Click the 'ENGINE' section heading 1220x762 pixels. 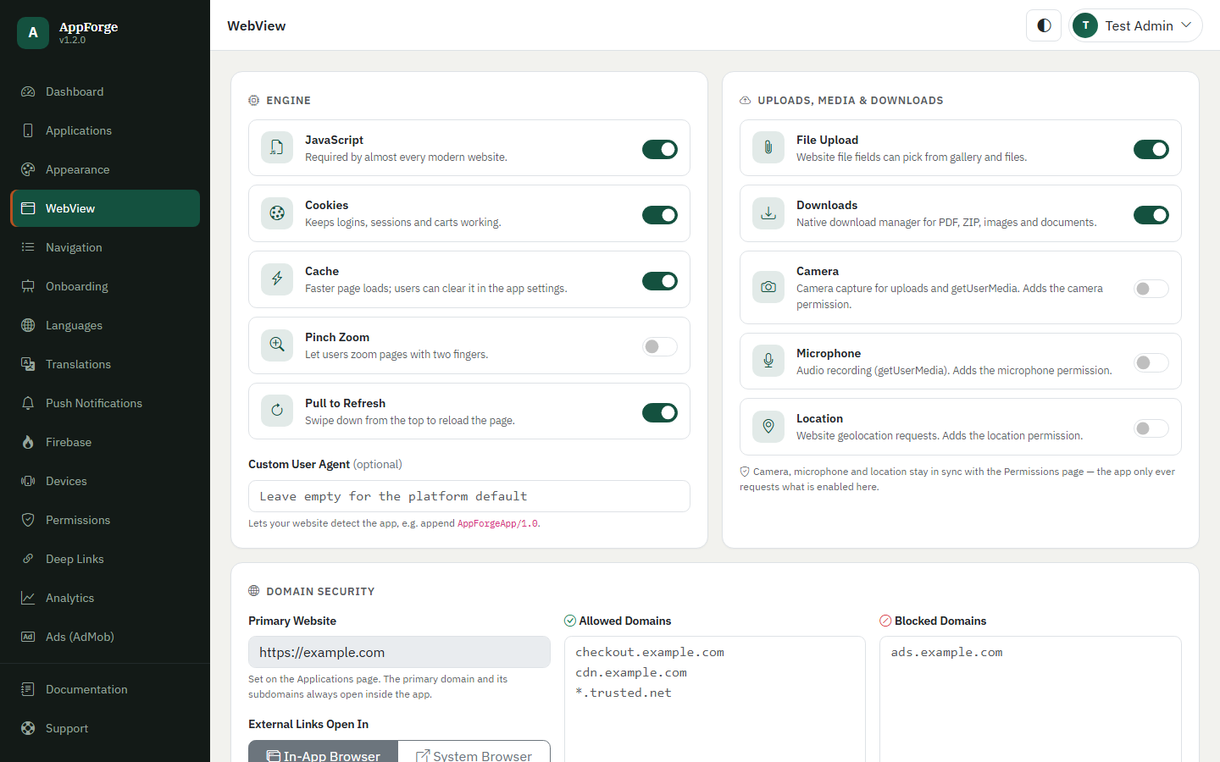[289, 100]
